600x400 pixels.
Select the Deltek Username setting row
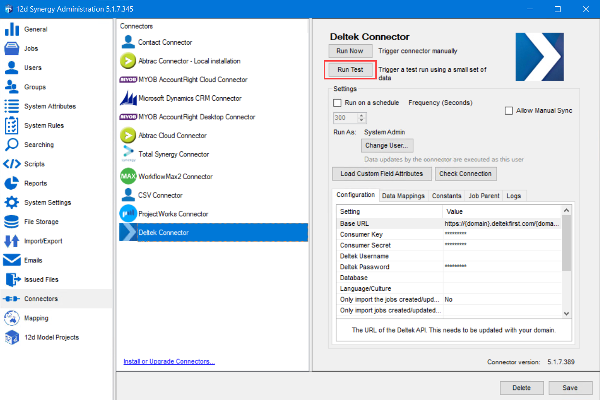click(449, 256)
